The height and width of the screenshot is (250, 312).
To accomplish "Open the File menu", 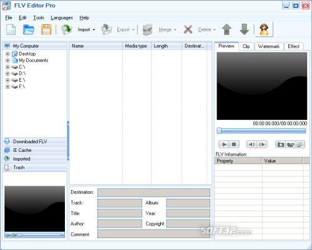I will [x=9, y=17].
